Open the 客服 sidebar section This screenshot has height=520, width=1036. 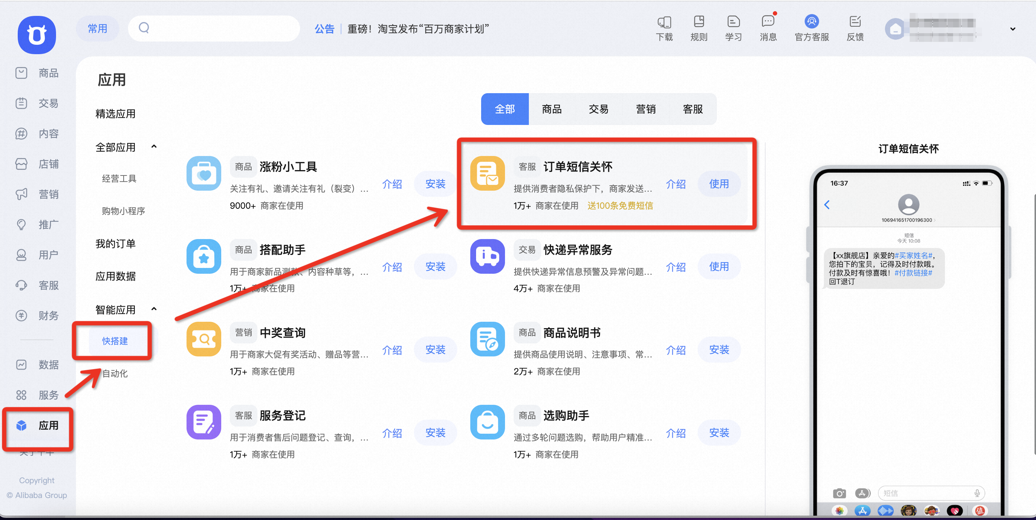click(37, 285)
